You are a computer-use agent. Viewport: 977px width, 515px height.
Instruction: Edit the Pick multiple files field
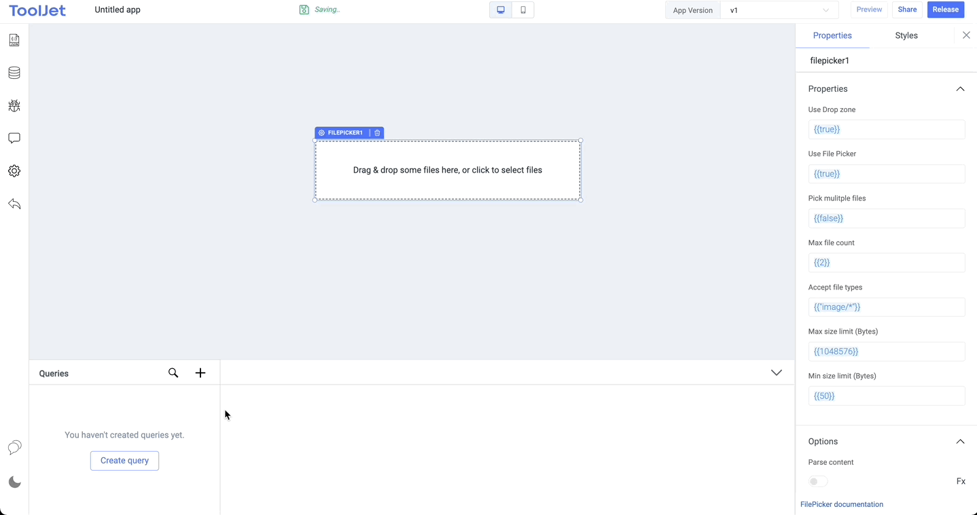(887, 218)
